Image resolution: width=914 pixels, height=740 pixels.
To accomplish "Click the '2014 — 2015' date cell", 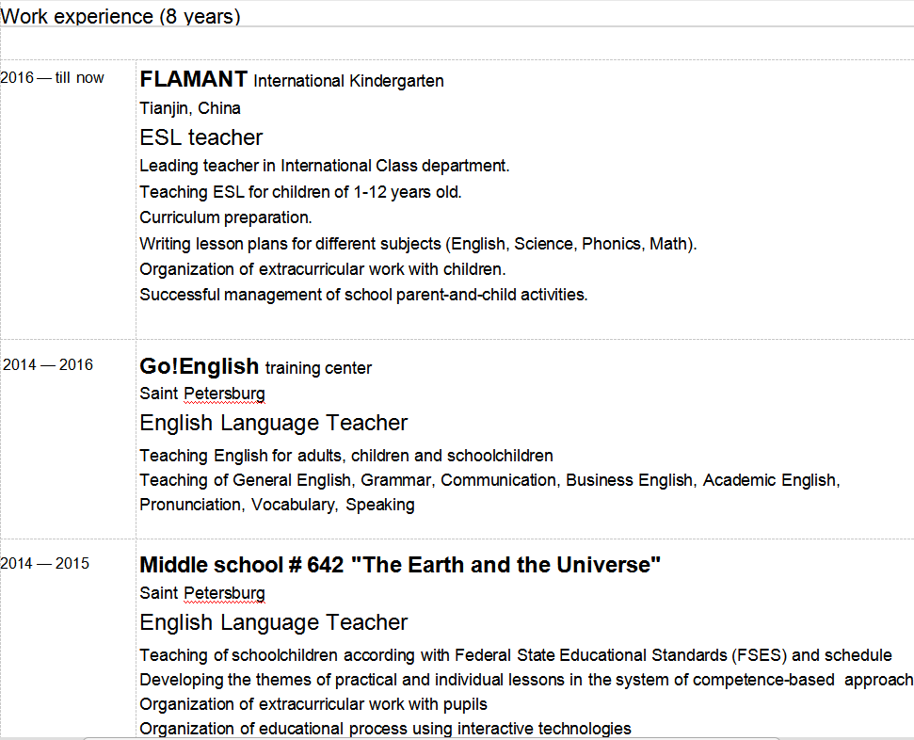I will point(45,564).
